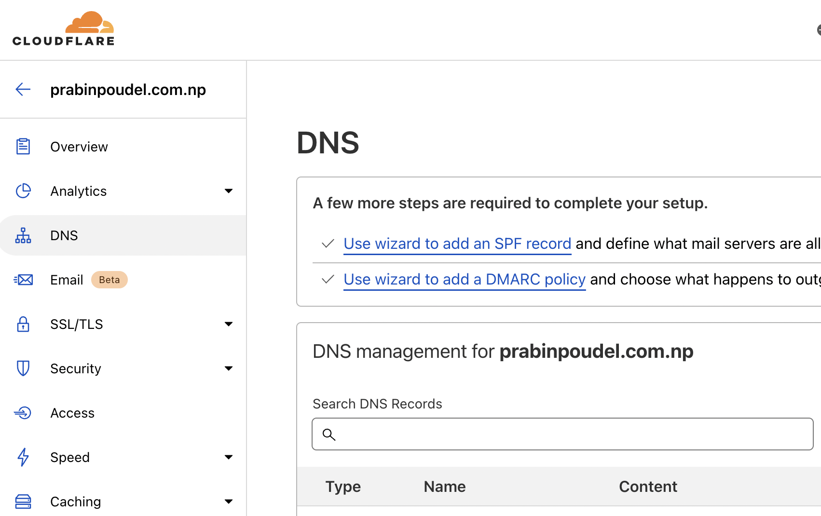The image size is (821, 516).
Task: Expand the Caching section
Action: [x=229, y=502]
